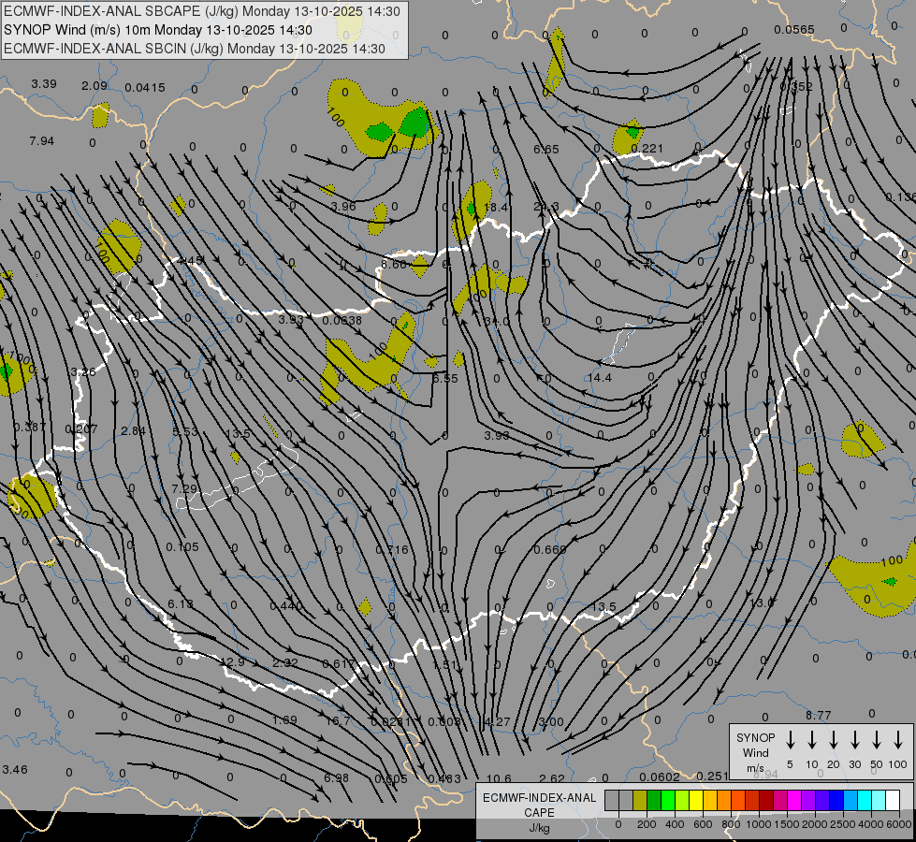Click the map value 6.65
Image resolution: width=916 pixels, height=842 pixels.
546,150
